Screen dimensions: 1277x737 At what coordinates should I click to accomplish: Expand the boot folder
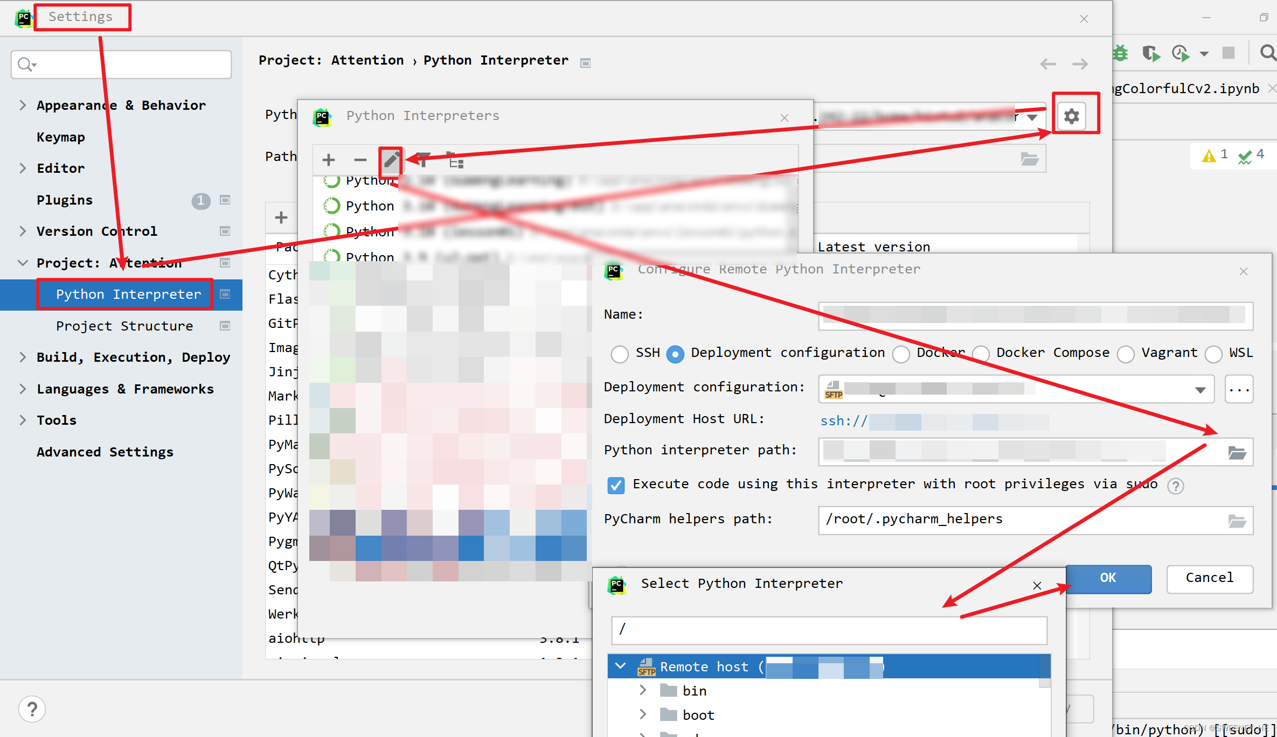[643, 715]
